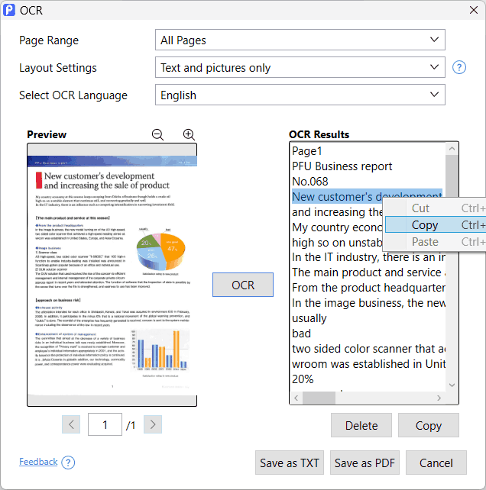486x490 pixels.
Task: Click 'In the IT industry' line
Action: click(368, 257)
